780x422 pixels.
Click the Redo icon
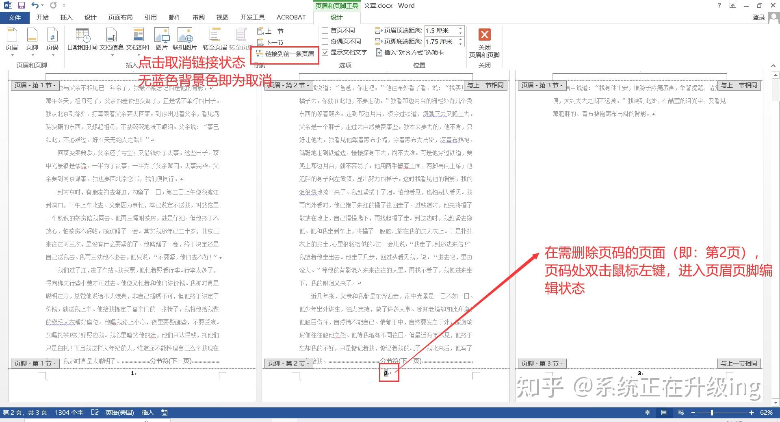[53, 5]
